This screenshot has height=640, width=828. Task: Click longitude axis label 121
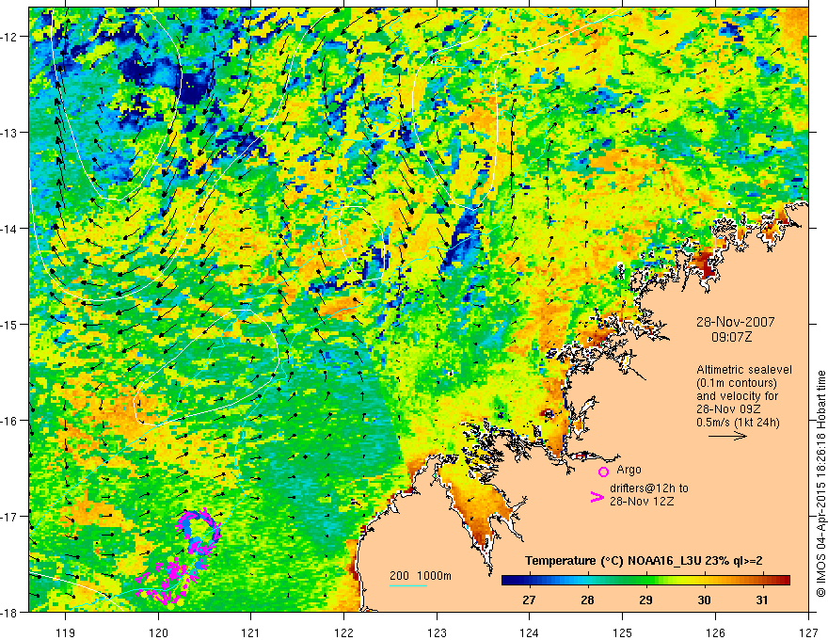point(251,632)
